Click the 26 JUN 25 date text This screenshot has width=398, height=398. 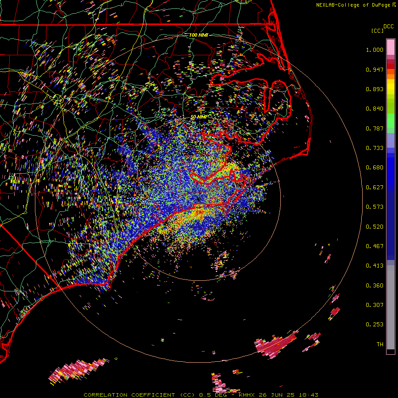[276, 395]
